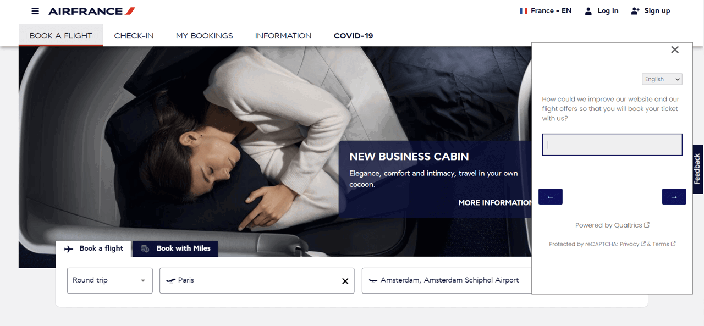Click the Air France logo

pos(92,11)
